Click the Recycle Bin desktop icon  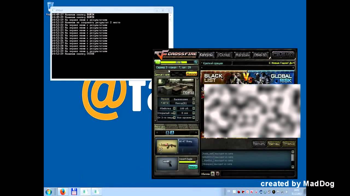click(50, 7)
